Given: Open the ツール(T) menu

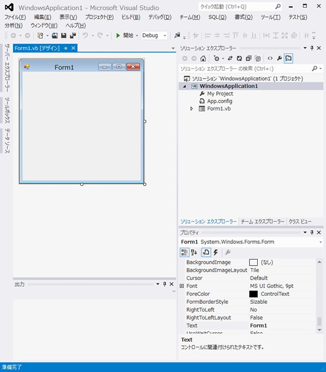Looking at the screenshot, I should 270,17.
